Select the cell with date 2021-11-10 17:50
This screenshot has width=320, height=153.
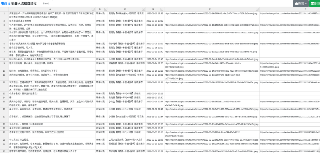pos(155,97)
